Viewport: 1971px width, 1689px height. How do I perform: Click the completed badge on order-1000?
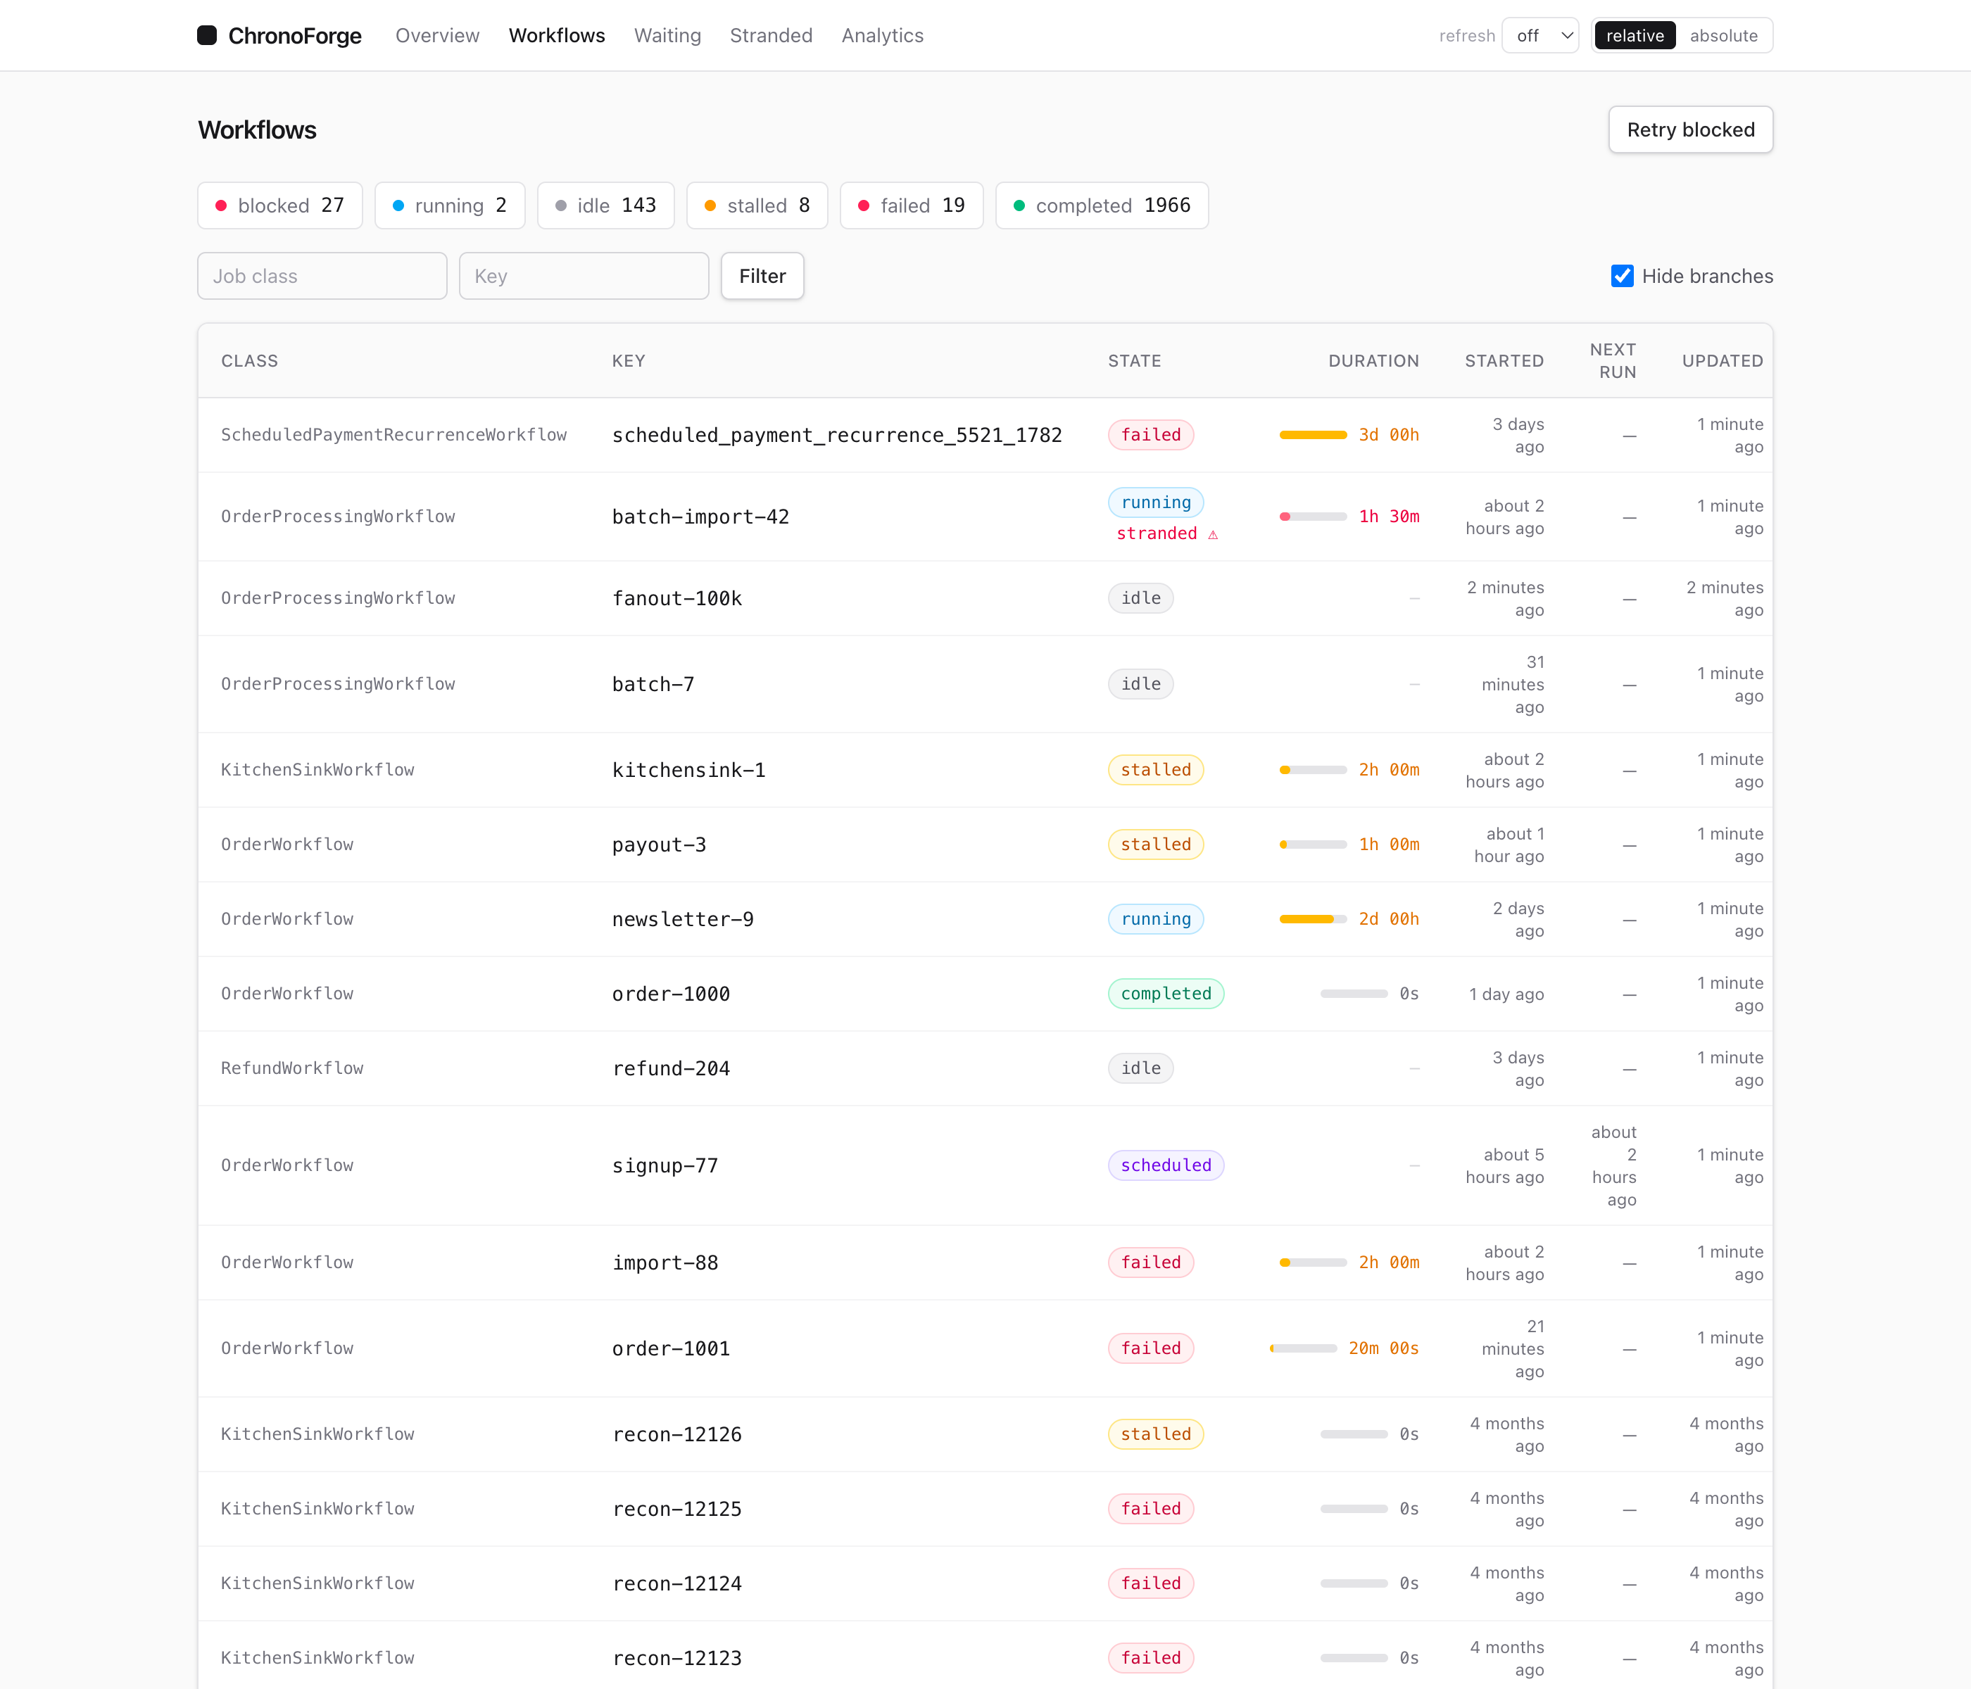click(1165, 994)
